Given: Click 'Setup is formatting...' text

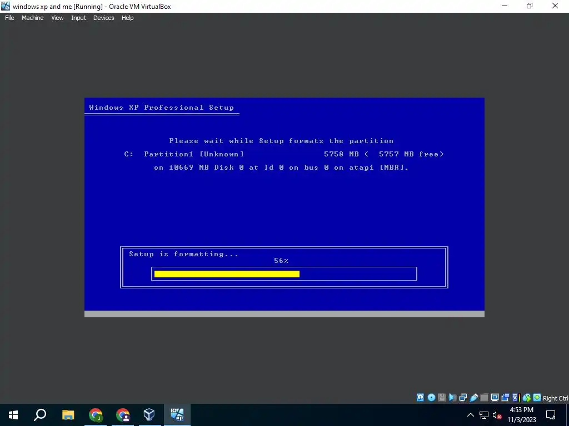Looking at the screenshot, I should tap(183, 254).
